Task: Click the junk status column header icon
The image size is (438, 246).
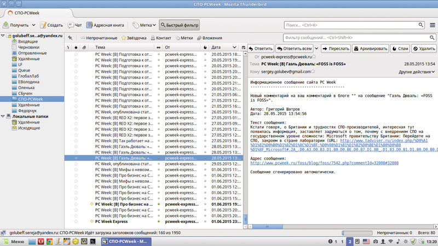Action: [205, 48]
